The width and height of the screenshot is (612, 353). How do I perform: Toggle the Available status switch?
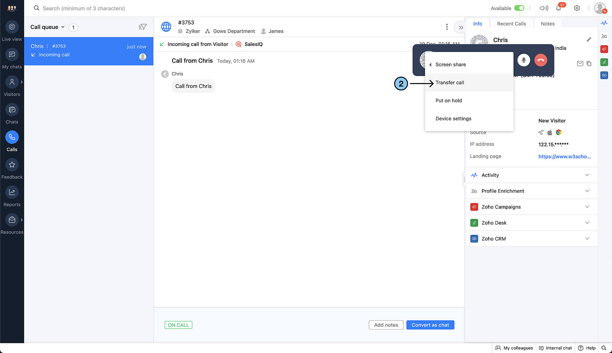point(519,8)
